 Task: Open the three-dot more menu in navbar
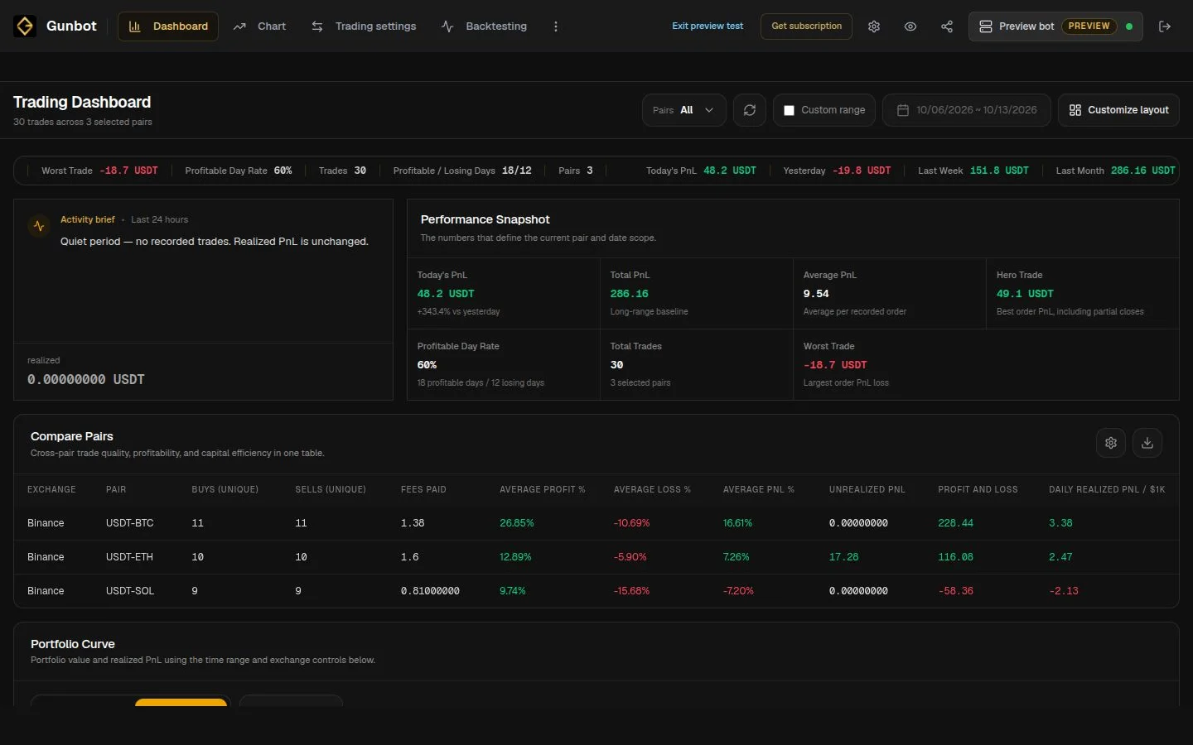[556, 26]
